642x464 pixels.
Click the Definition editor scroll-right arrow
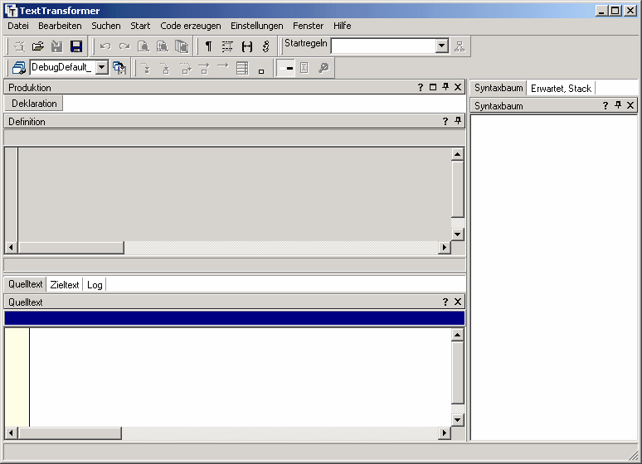445,247
